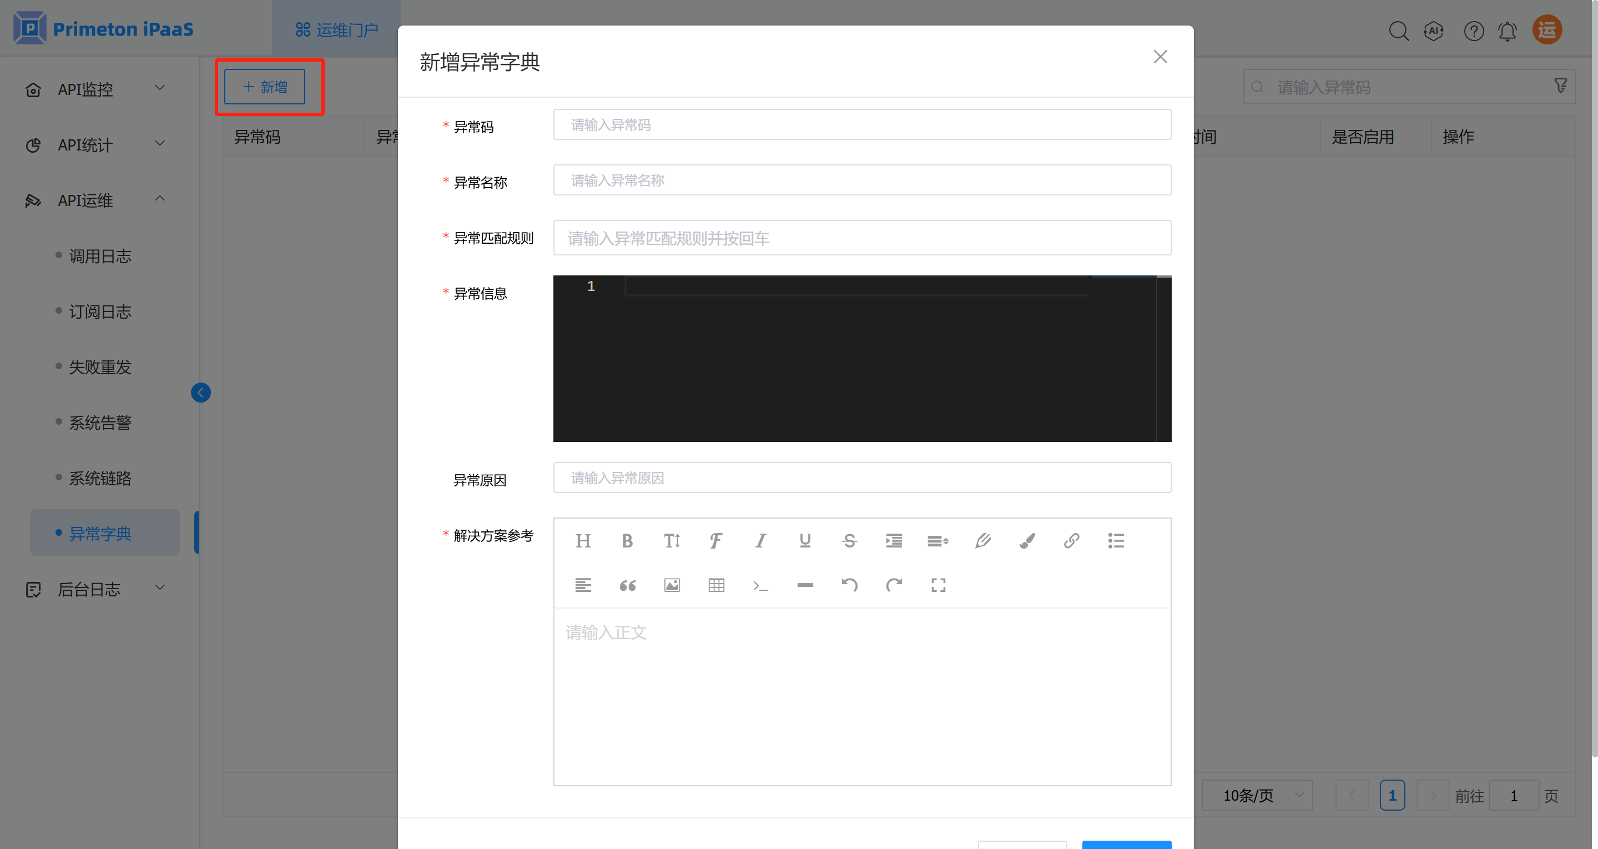Image resolution: width=1598 pixels, height=849 pixels.
Task: Toggle italic formatting in rich editor
Action: tap(760, 541)
